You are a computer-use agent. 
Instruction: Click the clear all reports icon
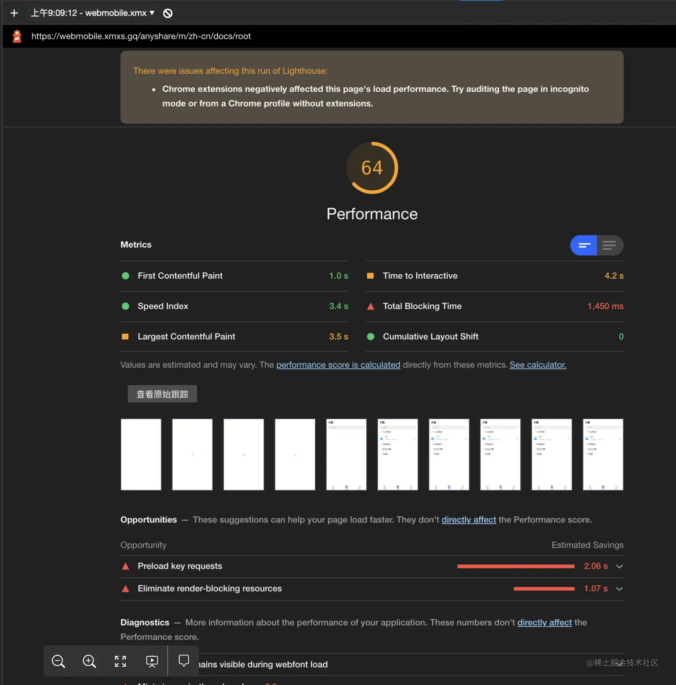click(x=168, y=13)
